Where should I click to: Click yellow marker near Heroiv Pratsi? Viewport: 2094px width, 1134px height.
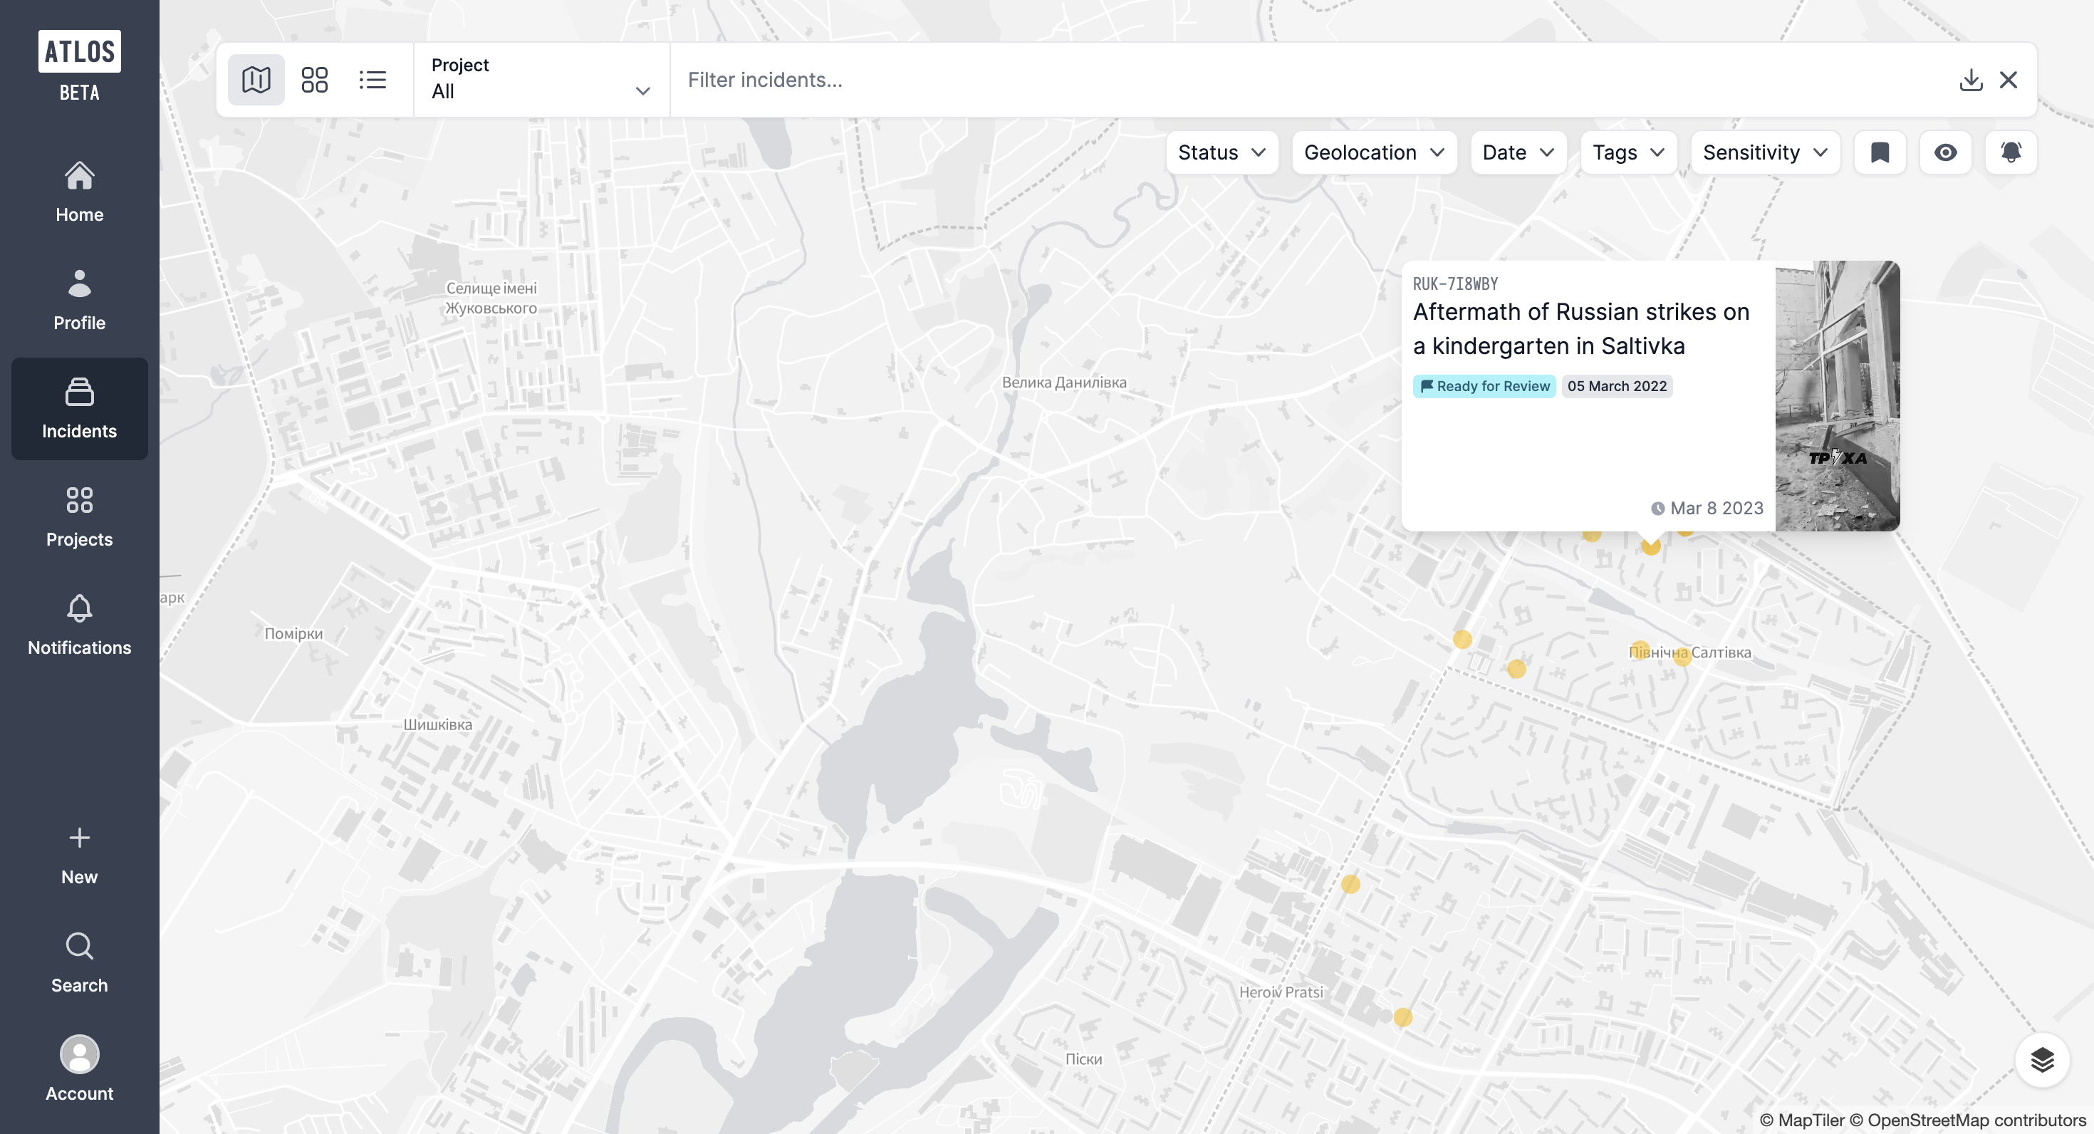tap(1402, 1017)
